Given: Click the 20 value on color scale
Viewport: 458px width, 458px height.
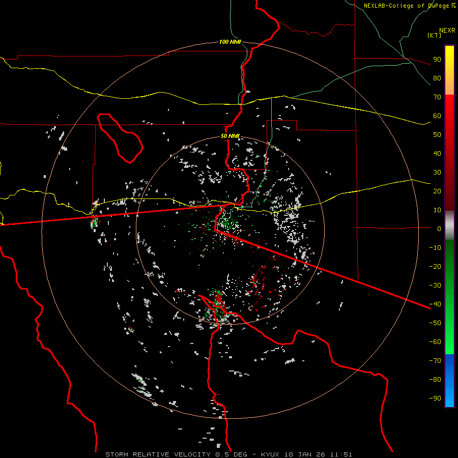Looking at the screenshot, I should pyautogui.click(x=437, y=191).
